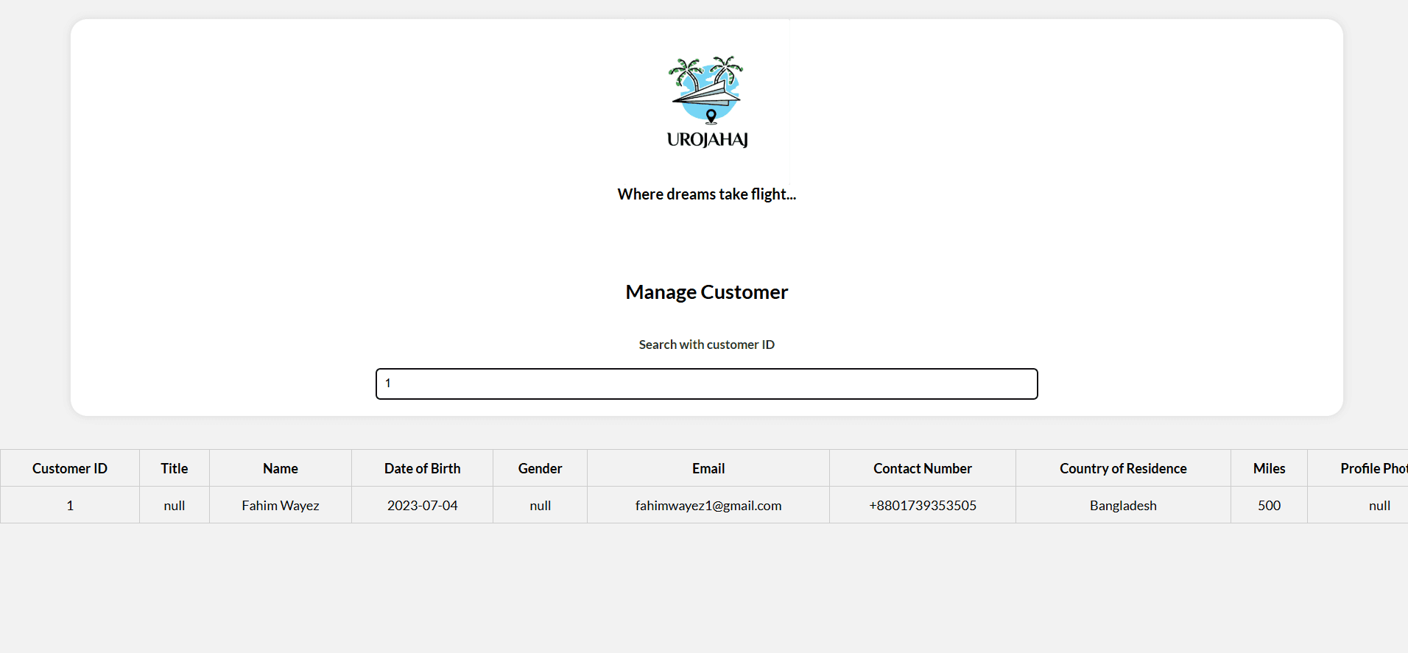Select the +8801739353505 contact number cell
1408x653 pixels.
(922, 505)
